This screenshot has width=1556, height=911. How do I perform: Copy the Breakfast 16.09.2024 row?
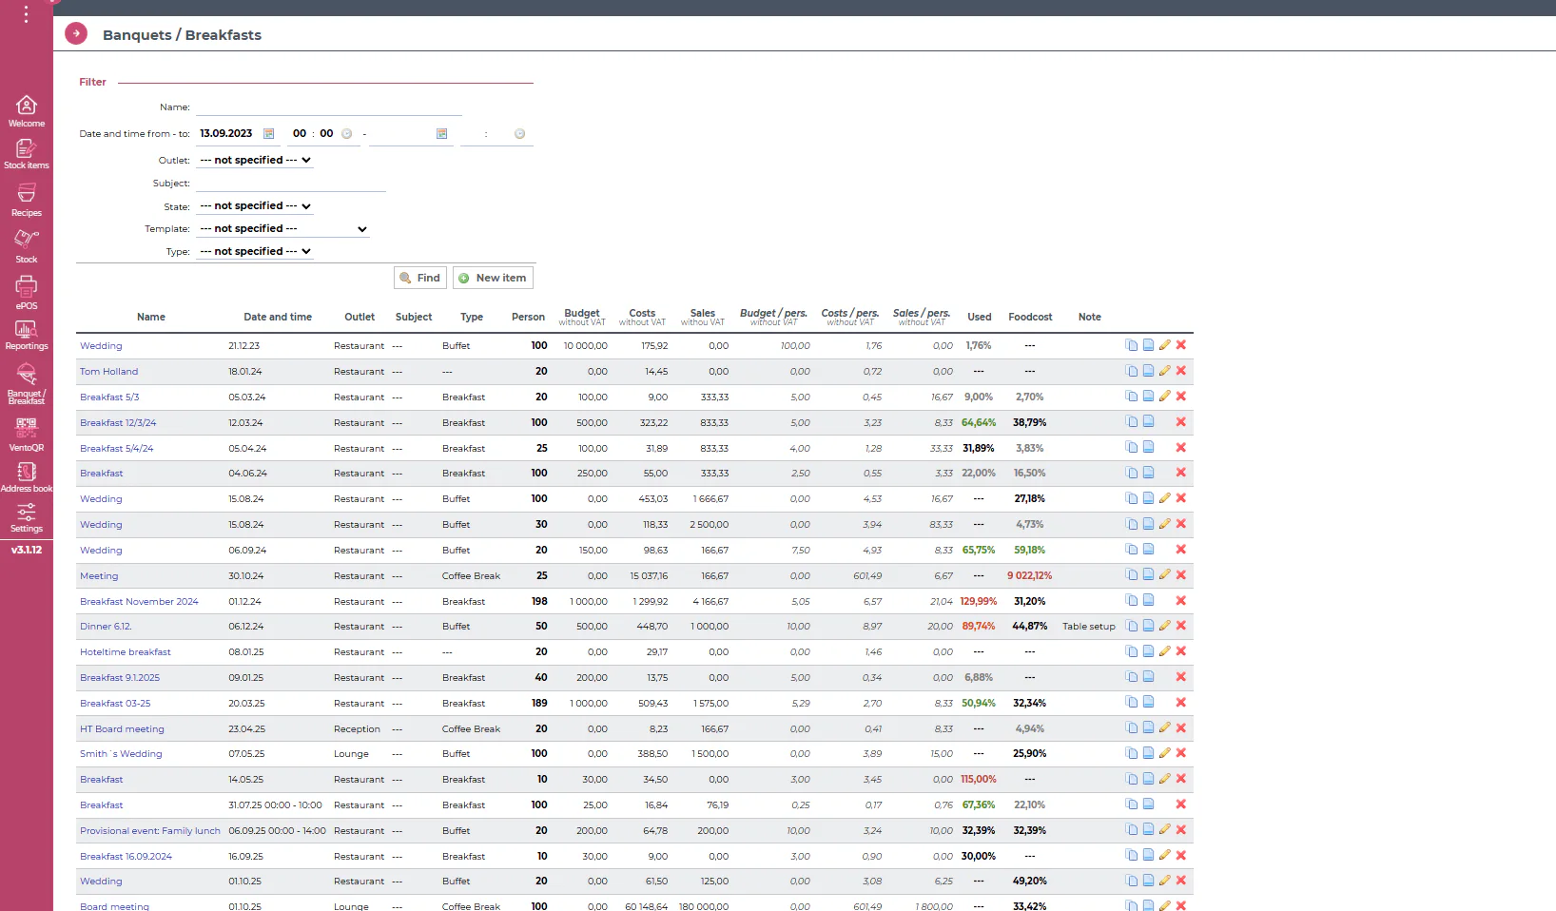pyautogui.click(x=1132, y=856)
